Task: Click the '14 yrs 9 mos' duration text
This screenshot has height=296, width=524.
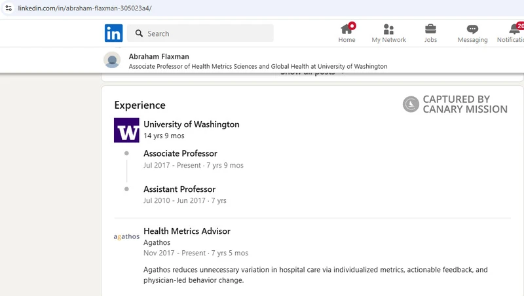Action: [164, 136]
